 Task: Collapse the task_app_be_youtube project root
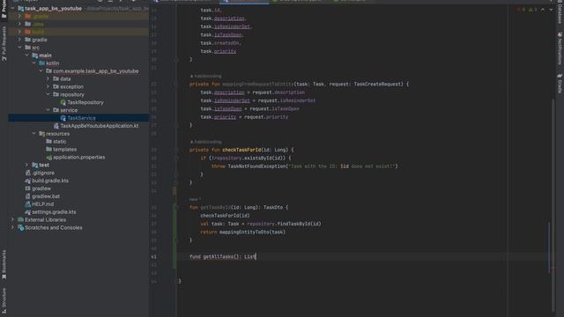click(13, 8)
